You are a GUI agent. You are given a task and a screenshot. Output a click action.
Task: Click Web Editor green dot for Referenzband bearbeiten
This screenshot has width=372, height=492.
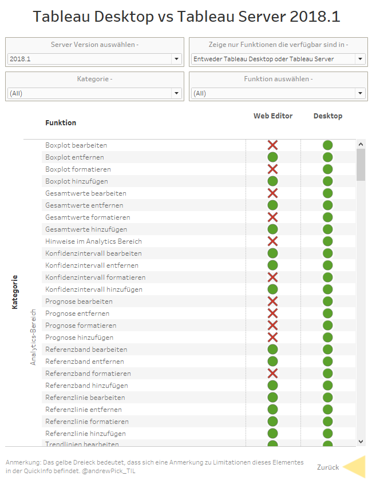(272, 350)
